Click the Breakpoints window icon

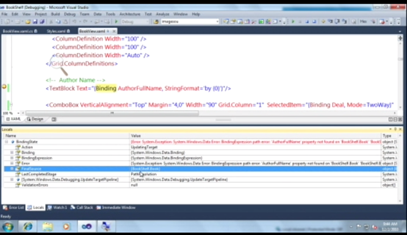[x=382, y=22]
